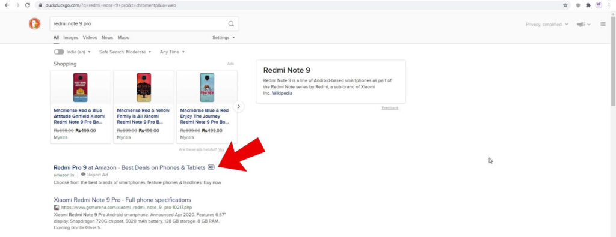Expand the Privacy, simplified dropdown

click(x=547, y=24)
